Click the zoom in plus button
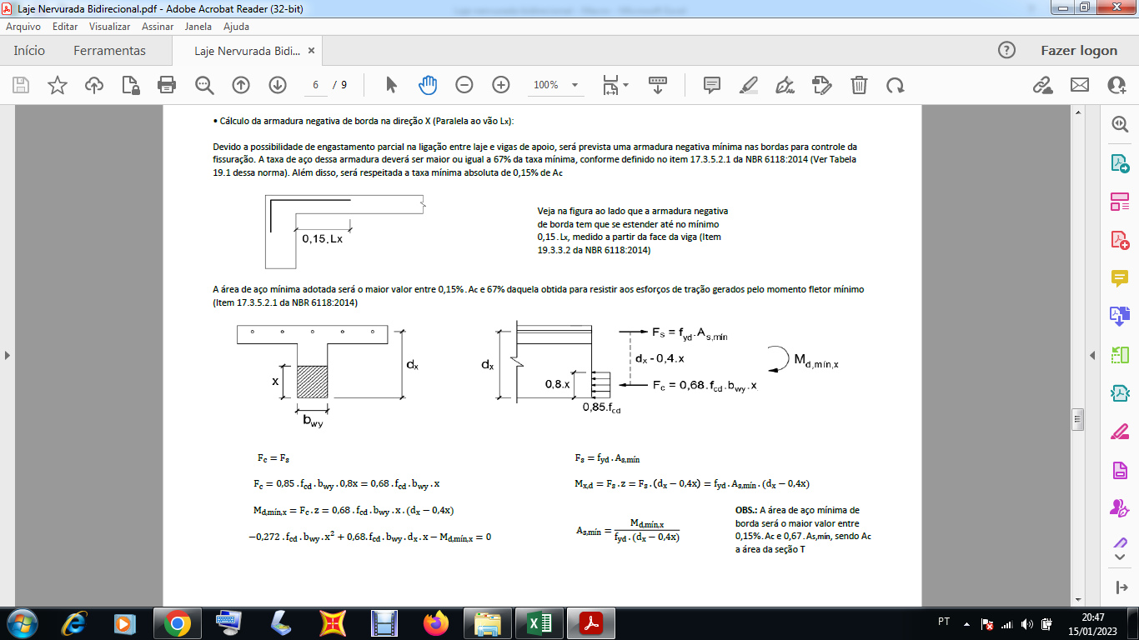 pyautogui.click(x=501, y=85)
